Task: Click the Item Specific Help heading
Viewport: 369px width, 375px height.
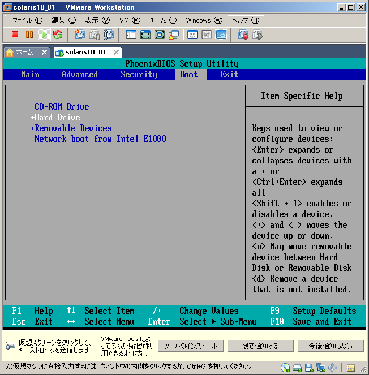Action: [x=302, y=96]
